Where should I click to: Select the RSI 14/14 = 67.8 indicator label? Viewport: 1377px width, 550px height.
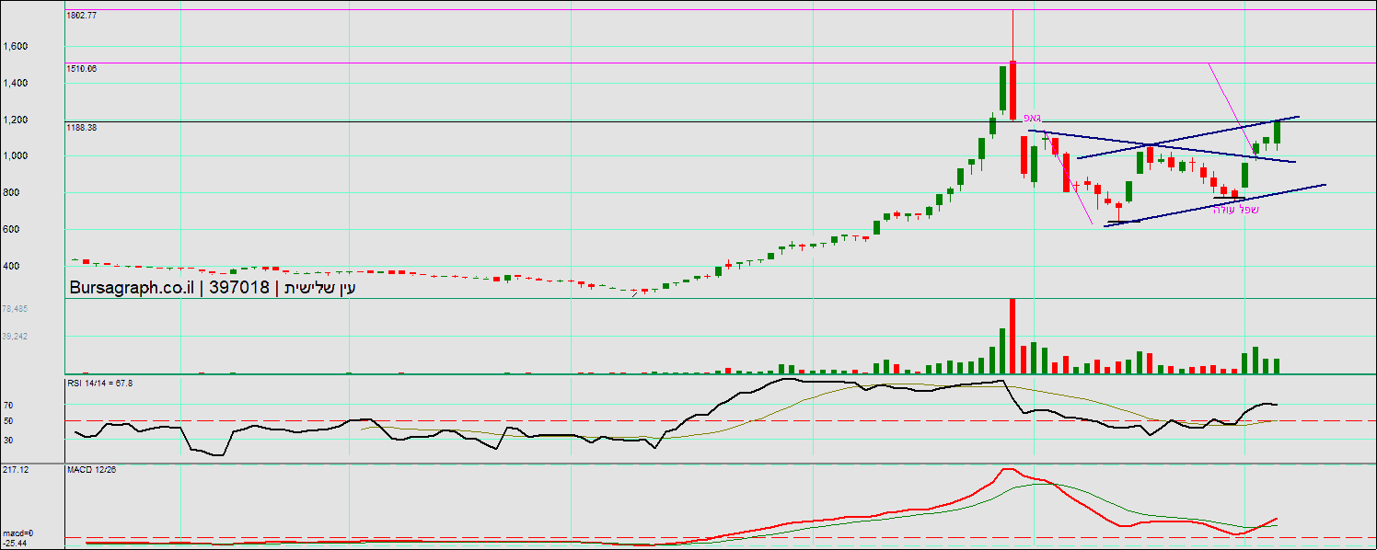pos(99,382)
